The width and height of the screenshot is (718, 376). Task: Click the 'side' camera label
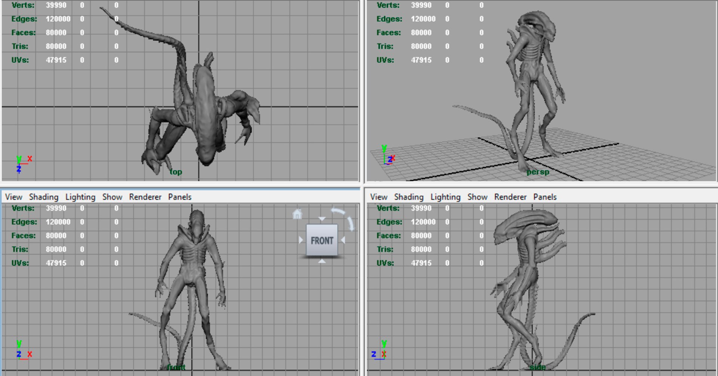coord(538,367)
